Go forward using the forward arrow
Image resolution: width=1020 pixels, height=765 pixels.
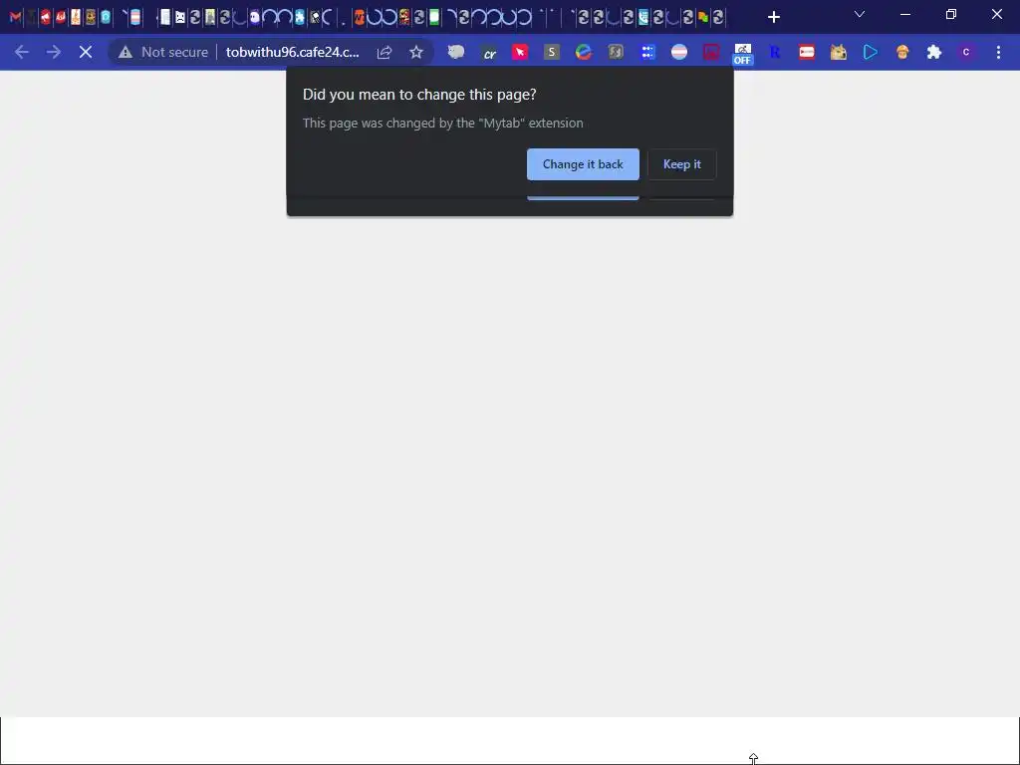point(54,52)
